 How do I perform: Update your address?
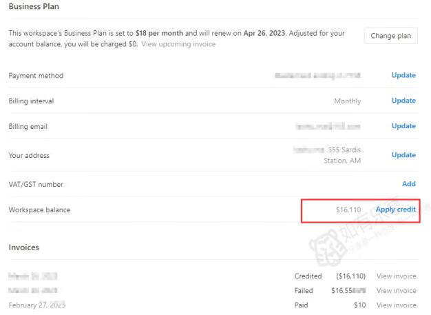click(x=403, y=155)
